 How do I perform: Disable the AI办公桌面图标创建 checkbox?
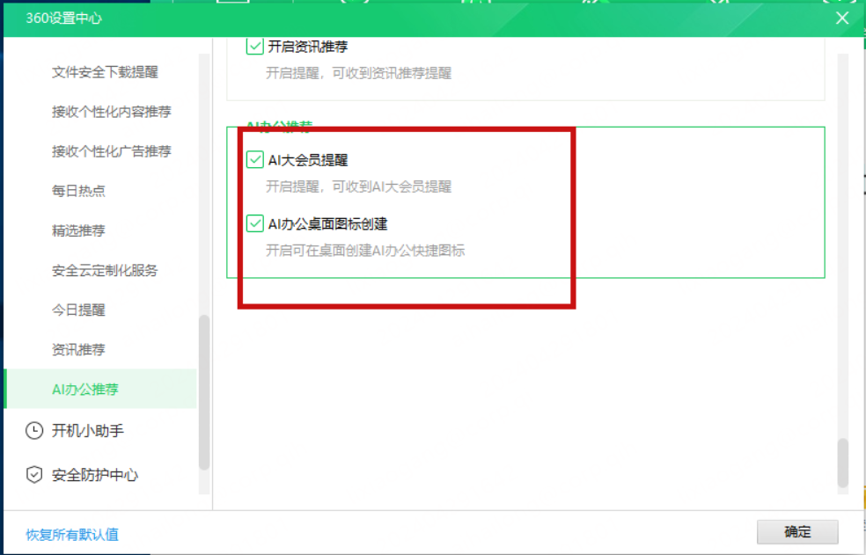(x=254, y=223)
